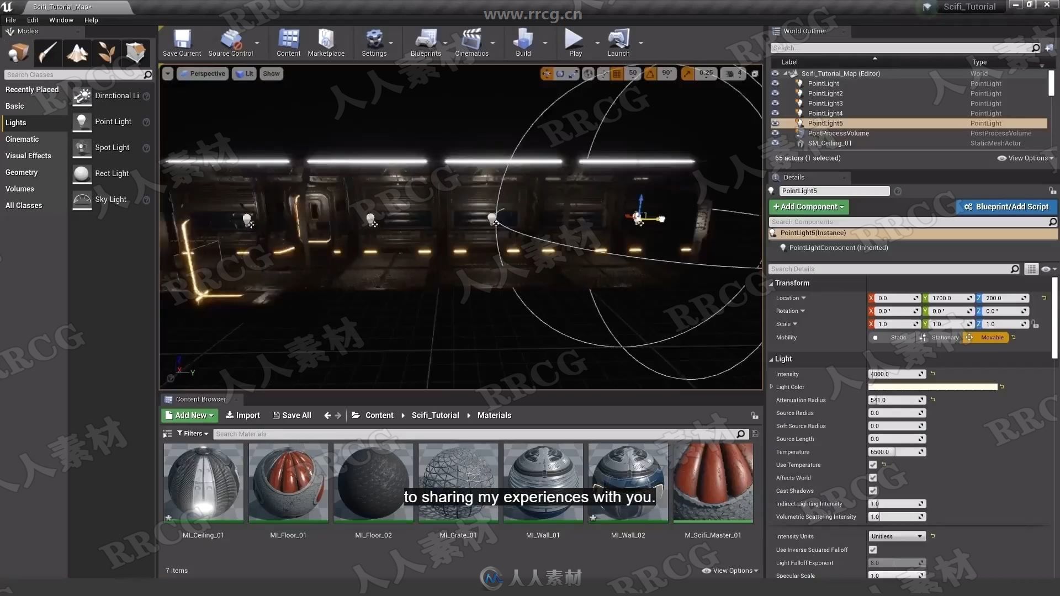Click the File menu item
Image resolution: width=1060 pixels, height=596 pixels.
pyautogui.click(x=10, y=20)
